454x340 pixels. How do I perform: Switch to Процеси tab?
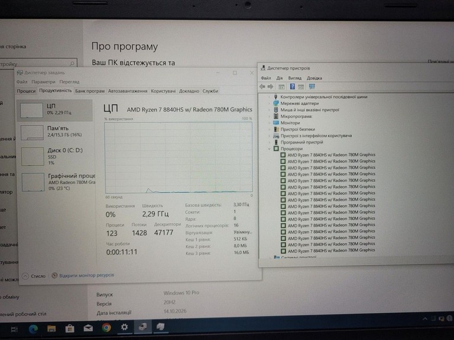[x=26, y=91]
